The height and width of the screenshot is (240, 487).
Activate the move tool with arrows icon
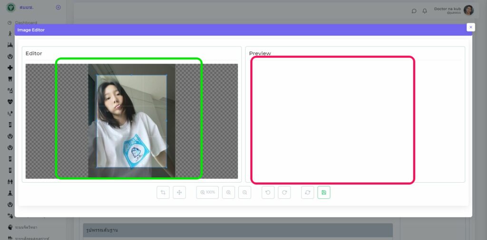[179, 193]
